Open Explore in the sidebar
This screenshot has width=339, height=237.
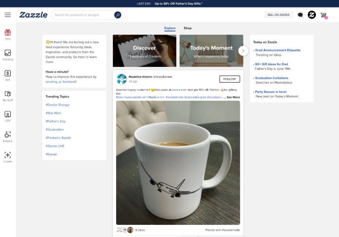pyautogui.click(x=8, y=137)
